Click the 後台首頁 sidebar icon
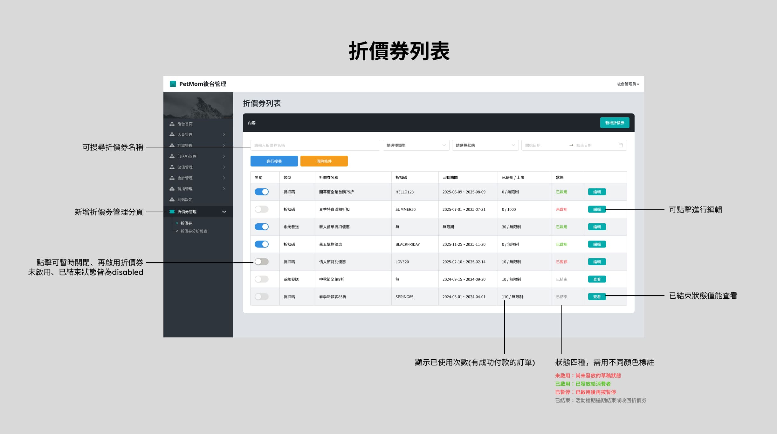Screen dimensions: 777x434 click(172, 124)
